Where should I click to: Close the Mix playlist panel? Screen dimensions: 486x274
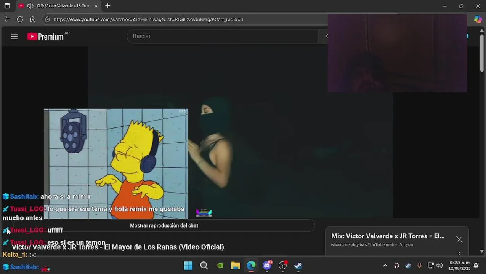(459, 239)
